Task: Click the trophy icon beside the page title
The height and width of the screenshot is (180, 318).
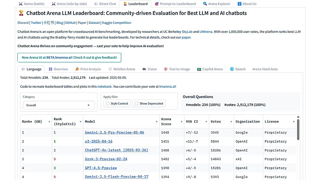Action: click(x=21, y=13)
